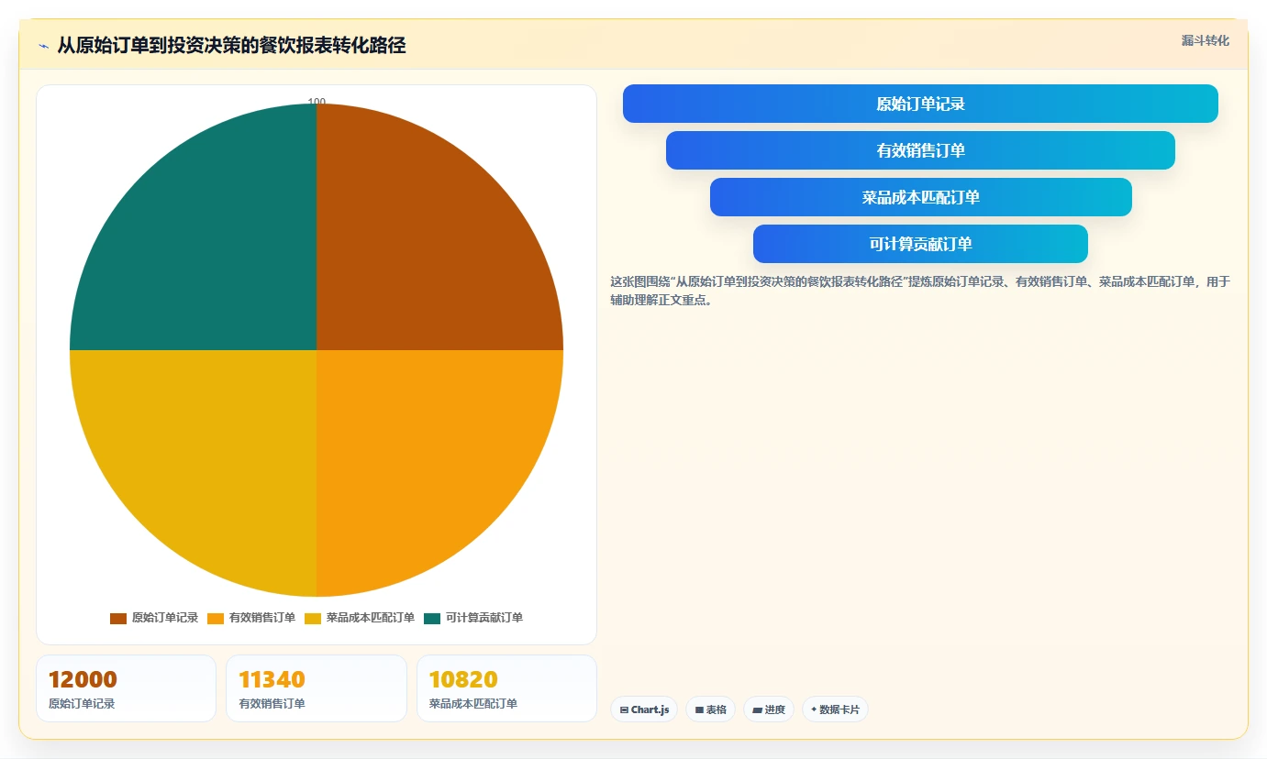Click the 数据卡片 tag
Screen dimensions: 1267x759
tap(835, 709)
